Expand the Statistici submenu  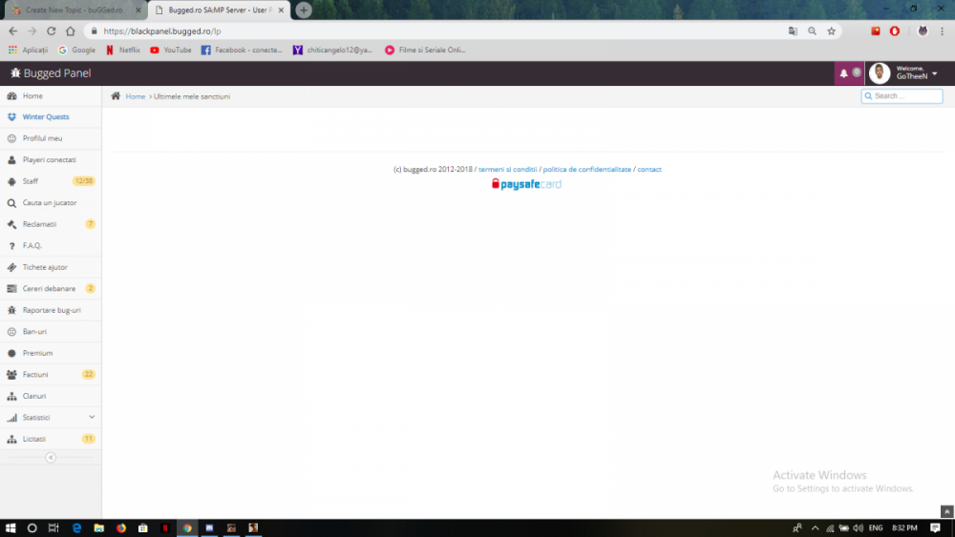[92, 418]
